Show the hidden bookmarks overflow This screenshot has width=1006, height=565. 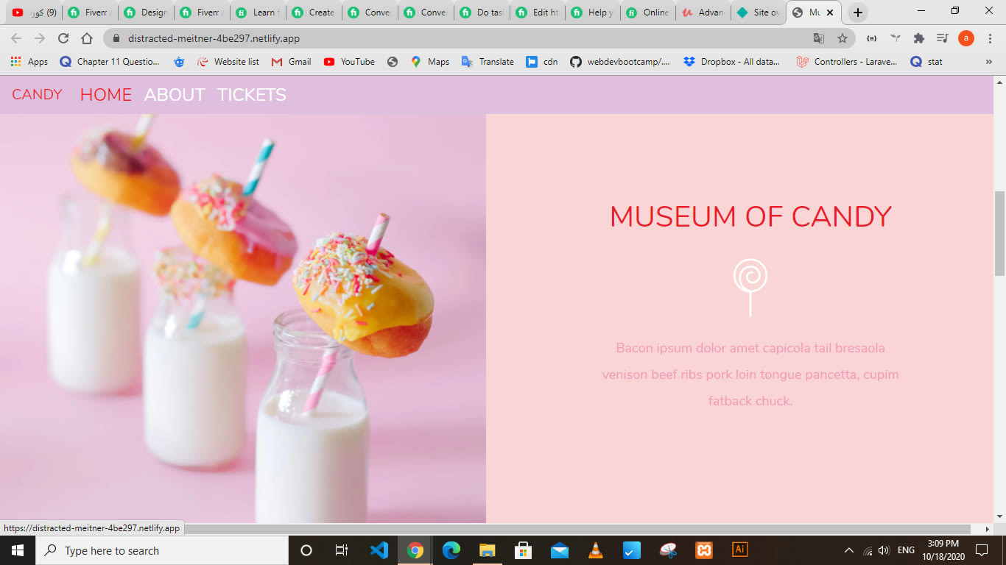[988, 62]
